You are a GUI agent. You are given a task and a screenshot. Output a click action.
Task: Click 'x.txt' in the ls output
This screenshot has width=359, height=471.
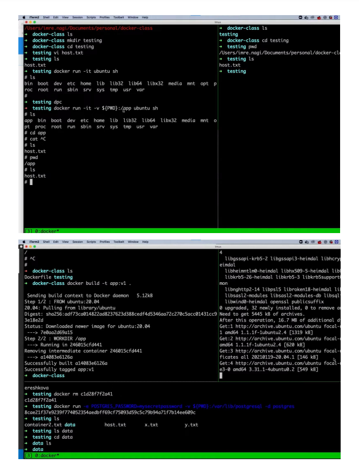(151, 425)
